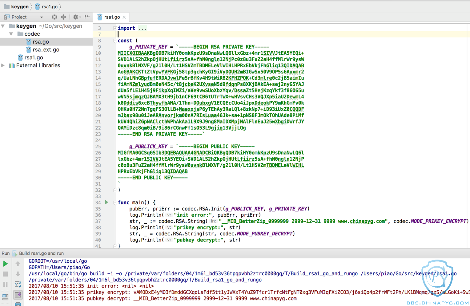Click the rsa.go gopher file icon
The image size is (470, 306).
(29, 41)
